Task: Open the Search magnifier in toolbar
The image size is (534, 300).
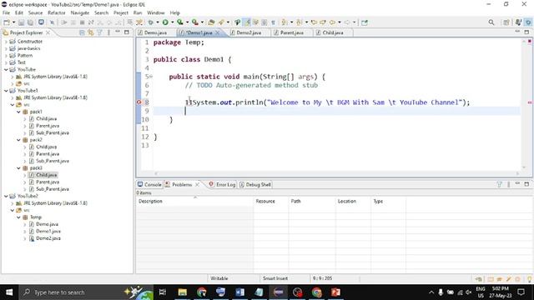Action: (491, 22)
